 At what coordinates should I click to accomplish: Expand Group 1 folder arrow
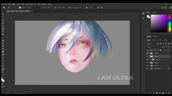(150, 66)
